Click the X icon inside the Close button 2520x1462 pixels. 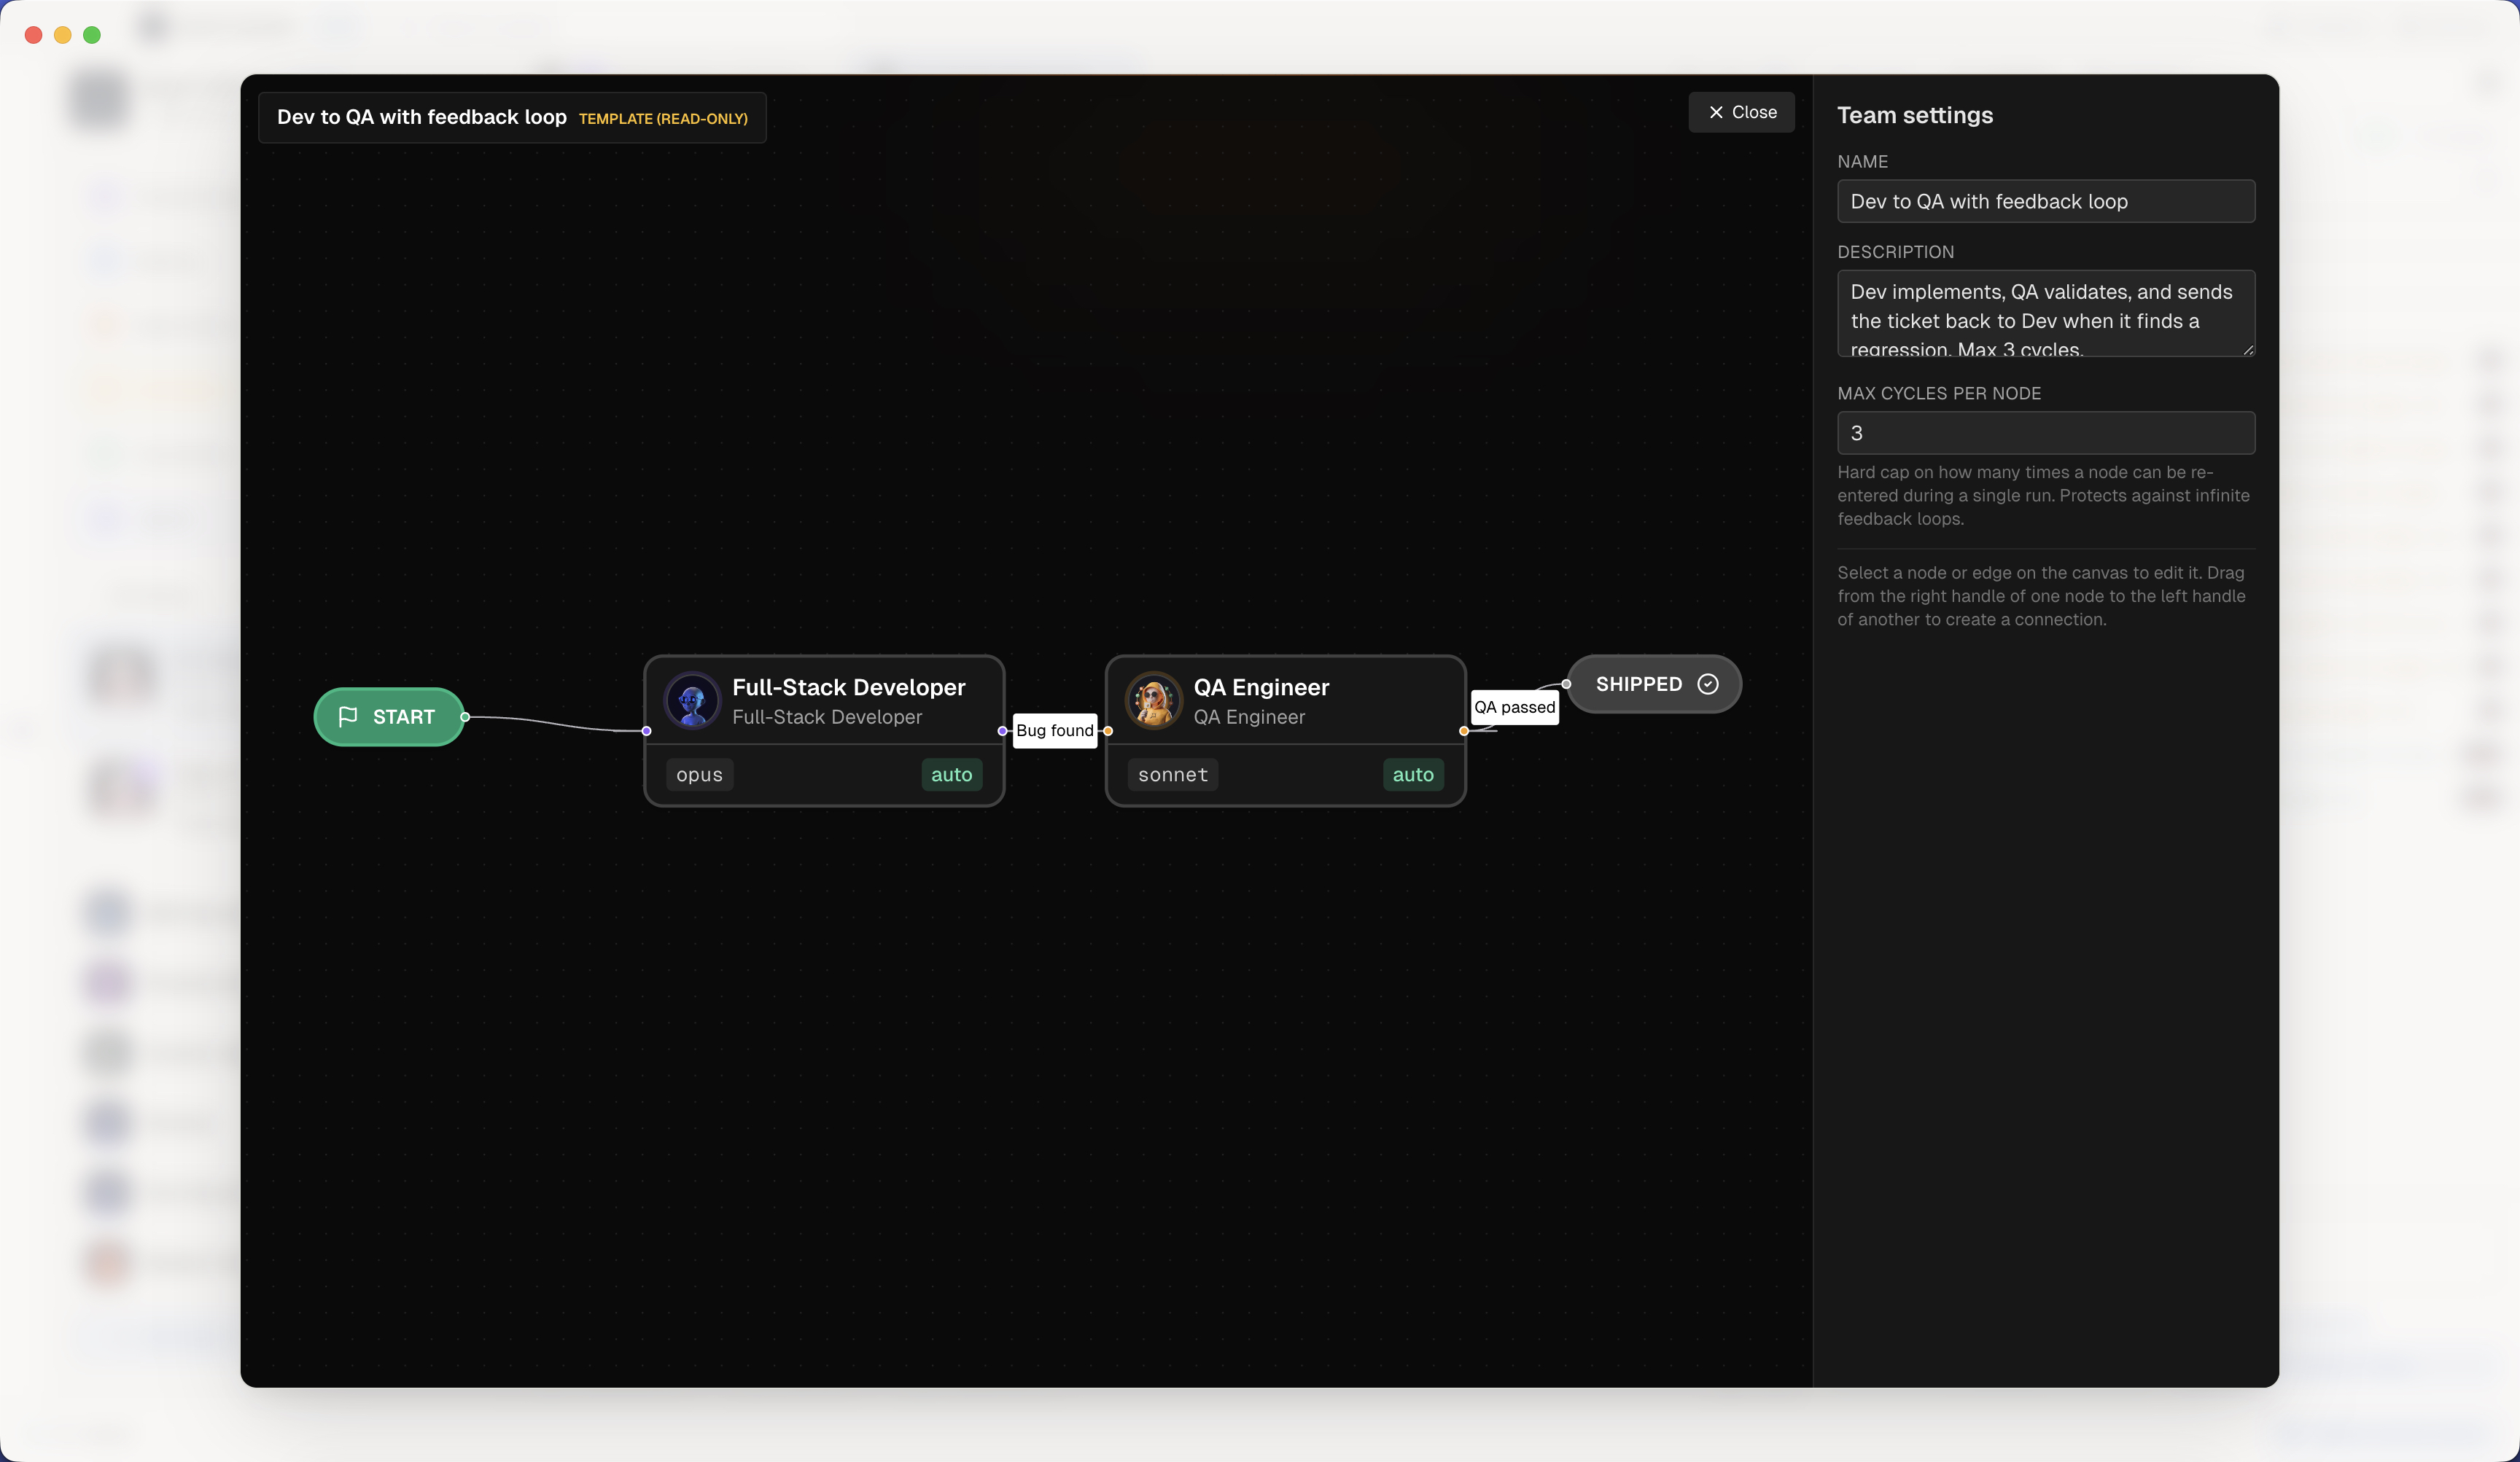tap(1715, 112)
